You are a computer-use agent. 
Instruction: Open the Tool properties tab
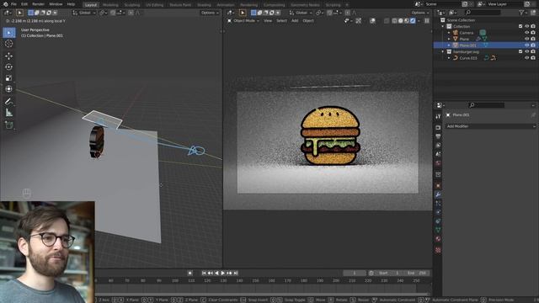pos(438,116)
